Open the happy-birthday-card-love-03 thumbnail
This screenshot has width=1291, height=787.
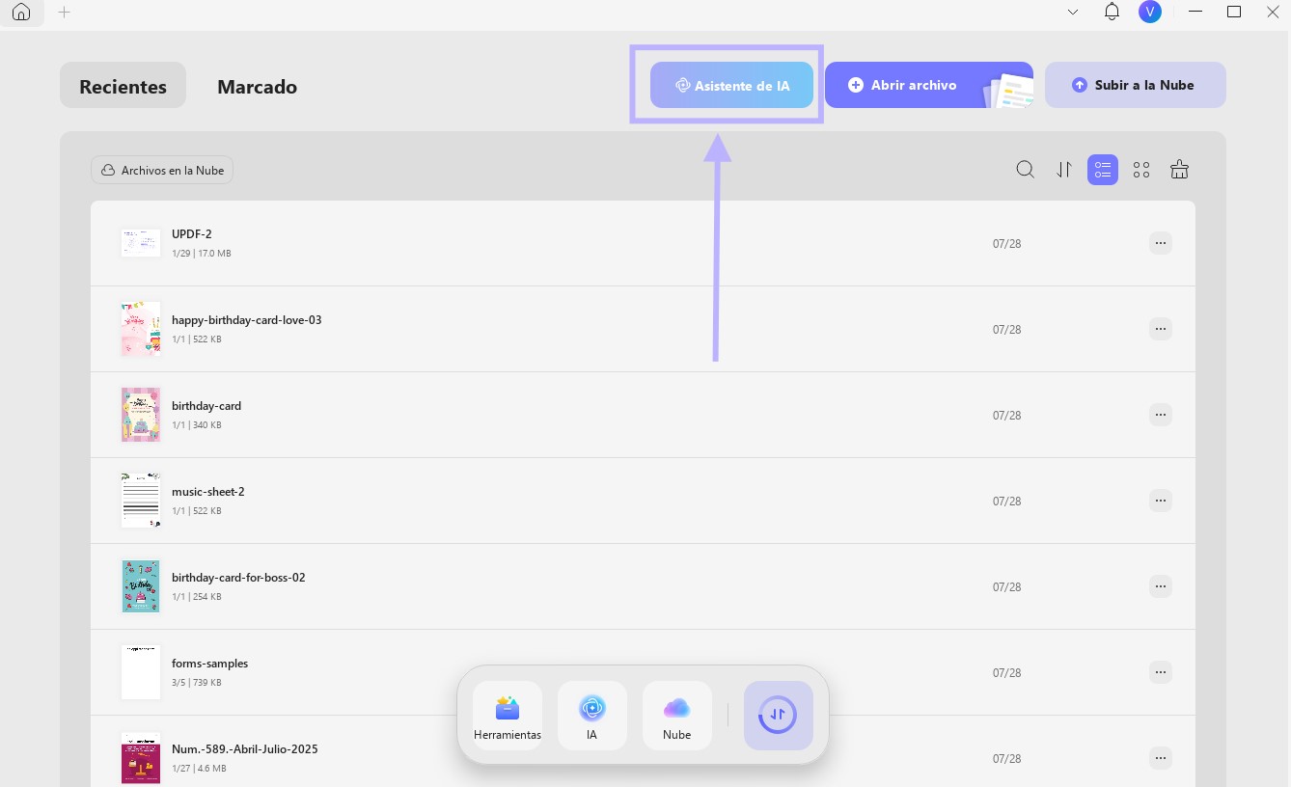point(141,329)
